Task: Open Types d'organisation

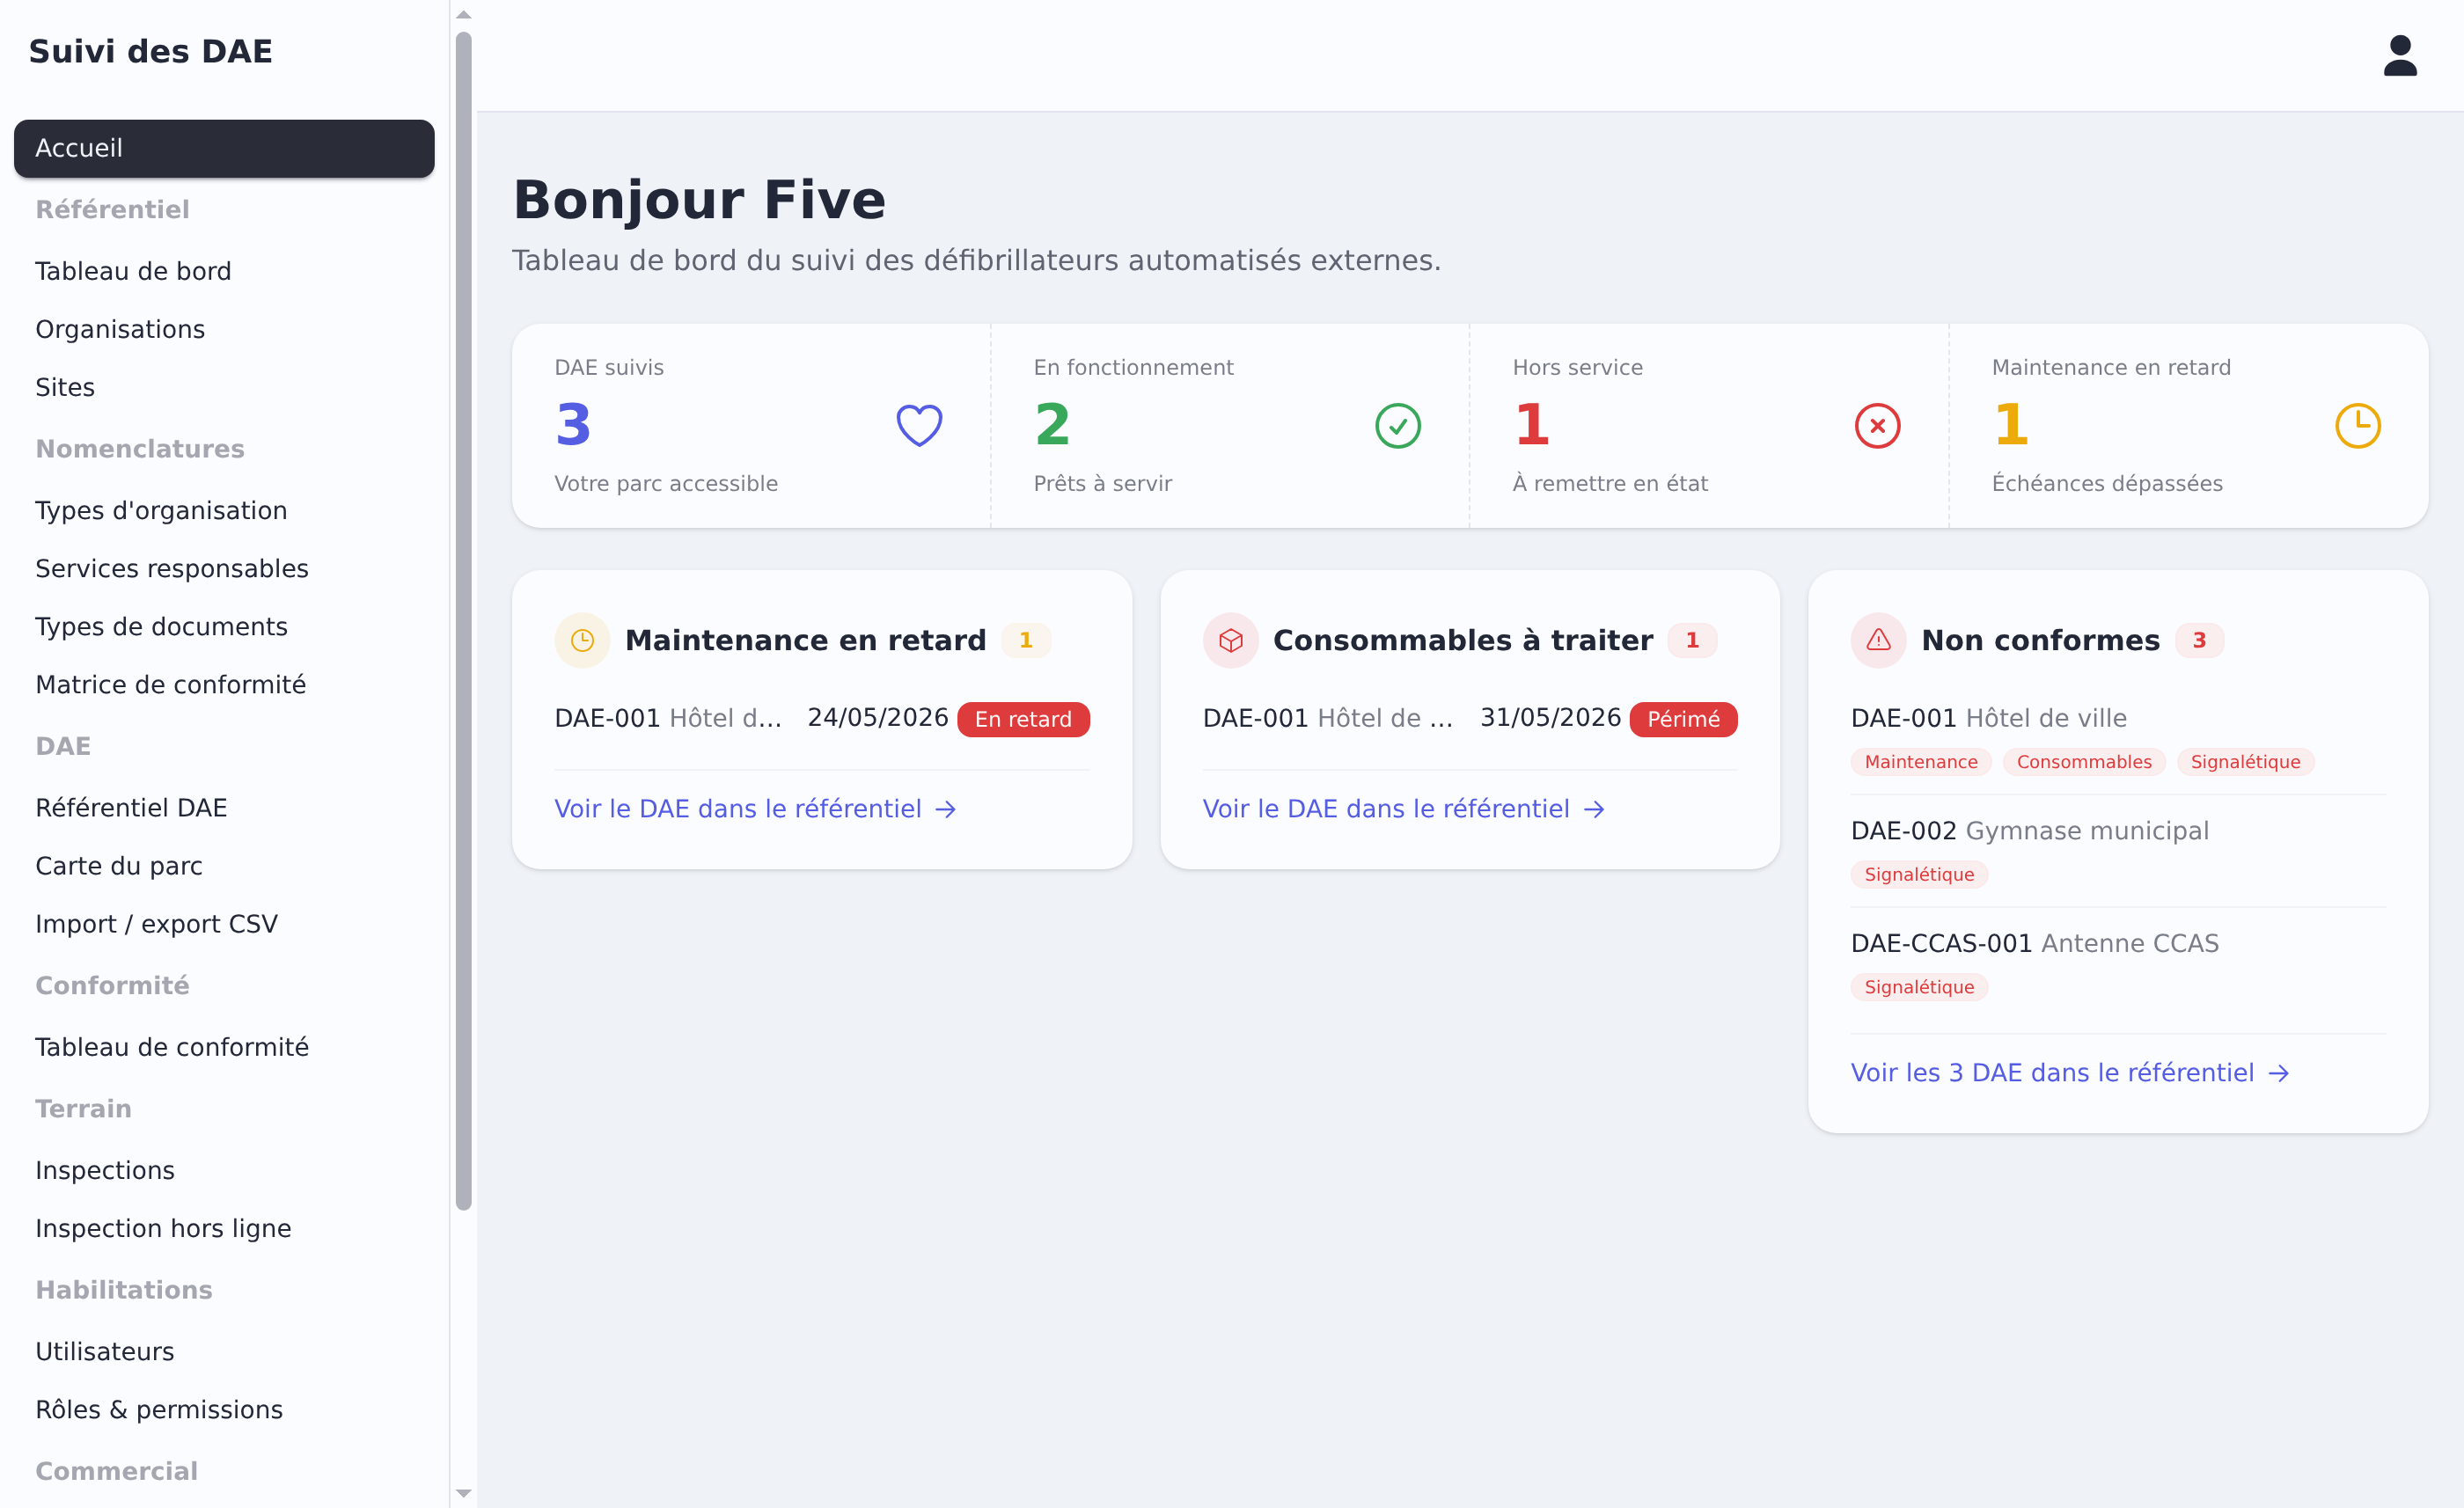Action: tap(224, 510)
